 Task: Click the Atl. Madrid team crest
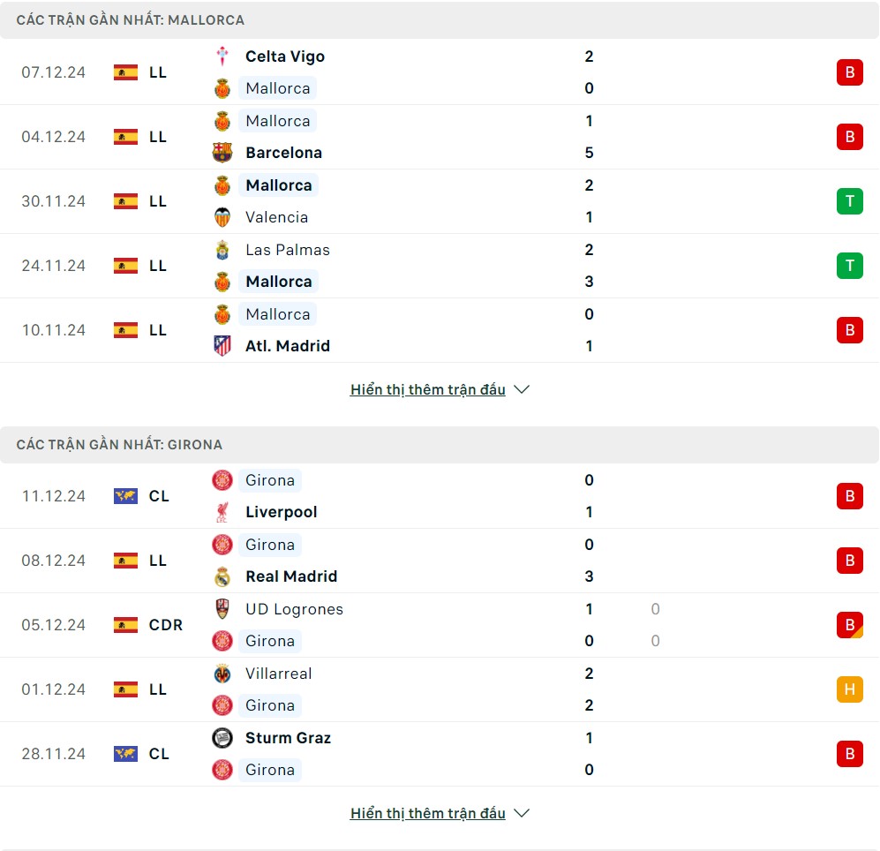[222, 346]
